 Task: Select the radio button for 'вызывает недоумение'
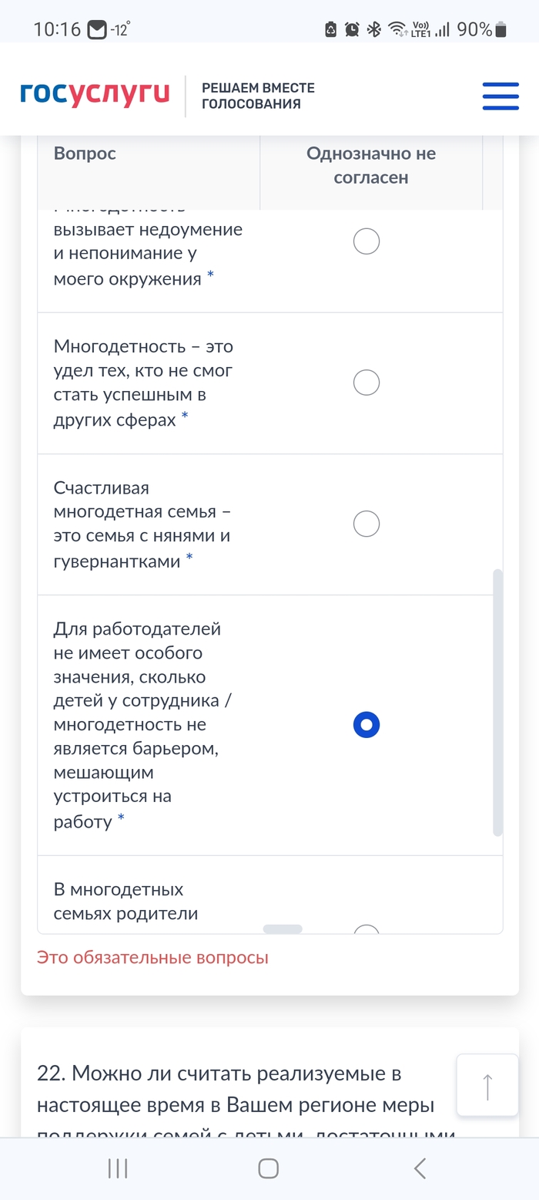[x=367, y=241]
